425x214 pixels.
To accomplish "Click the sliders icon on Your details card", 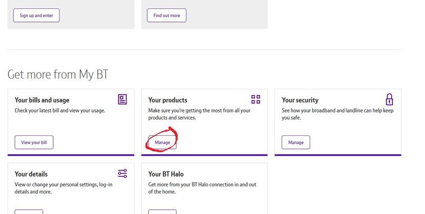I will coord(123,173).
